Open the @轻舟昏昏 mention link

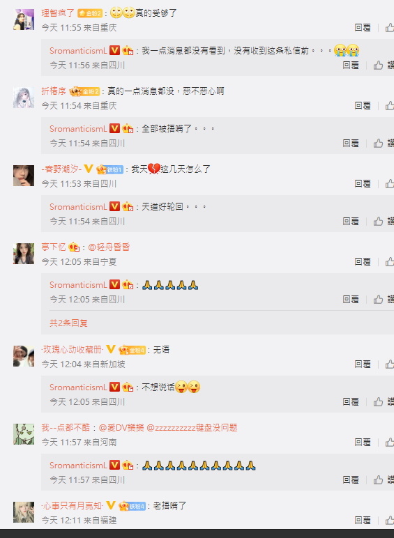(109, 247)
